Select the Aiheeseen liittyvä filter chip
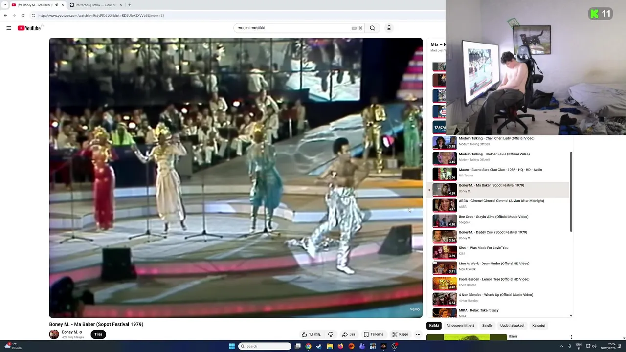 click(460, 326)
